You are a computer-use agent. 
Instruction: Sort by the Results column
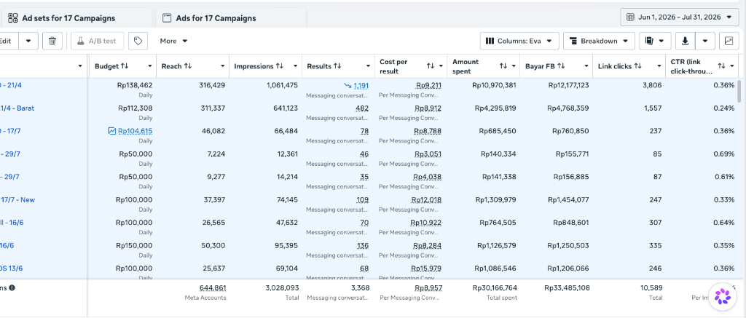coord(337,66)
